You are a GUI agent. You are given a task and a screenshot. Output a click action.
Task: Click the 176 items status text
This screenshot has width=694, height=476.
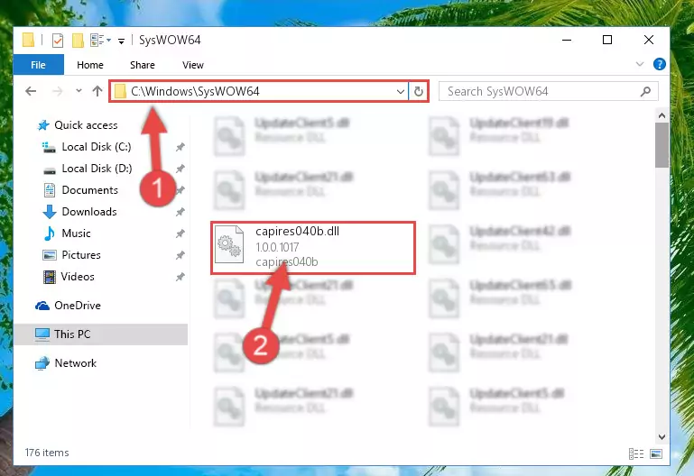click(x=47, y=453)
